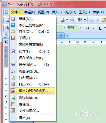
Task: Choose 打开(O)... menu entry
Action: click(x=33, y=32)
